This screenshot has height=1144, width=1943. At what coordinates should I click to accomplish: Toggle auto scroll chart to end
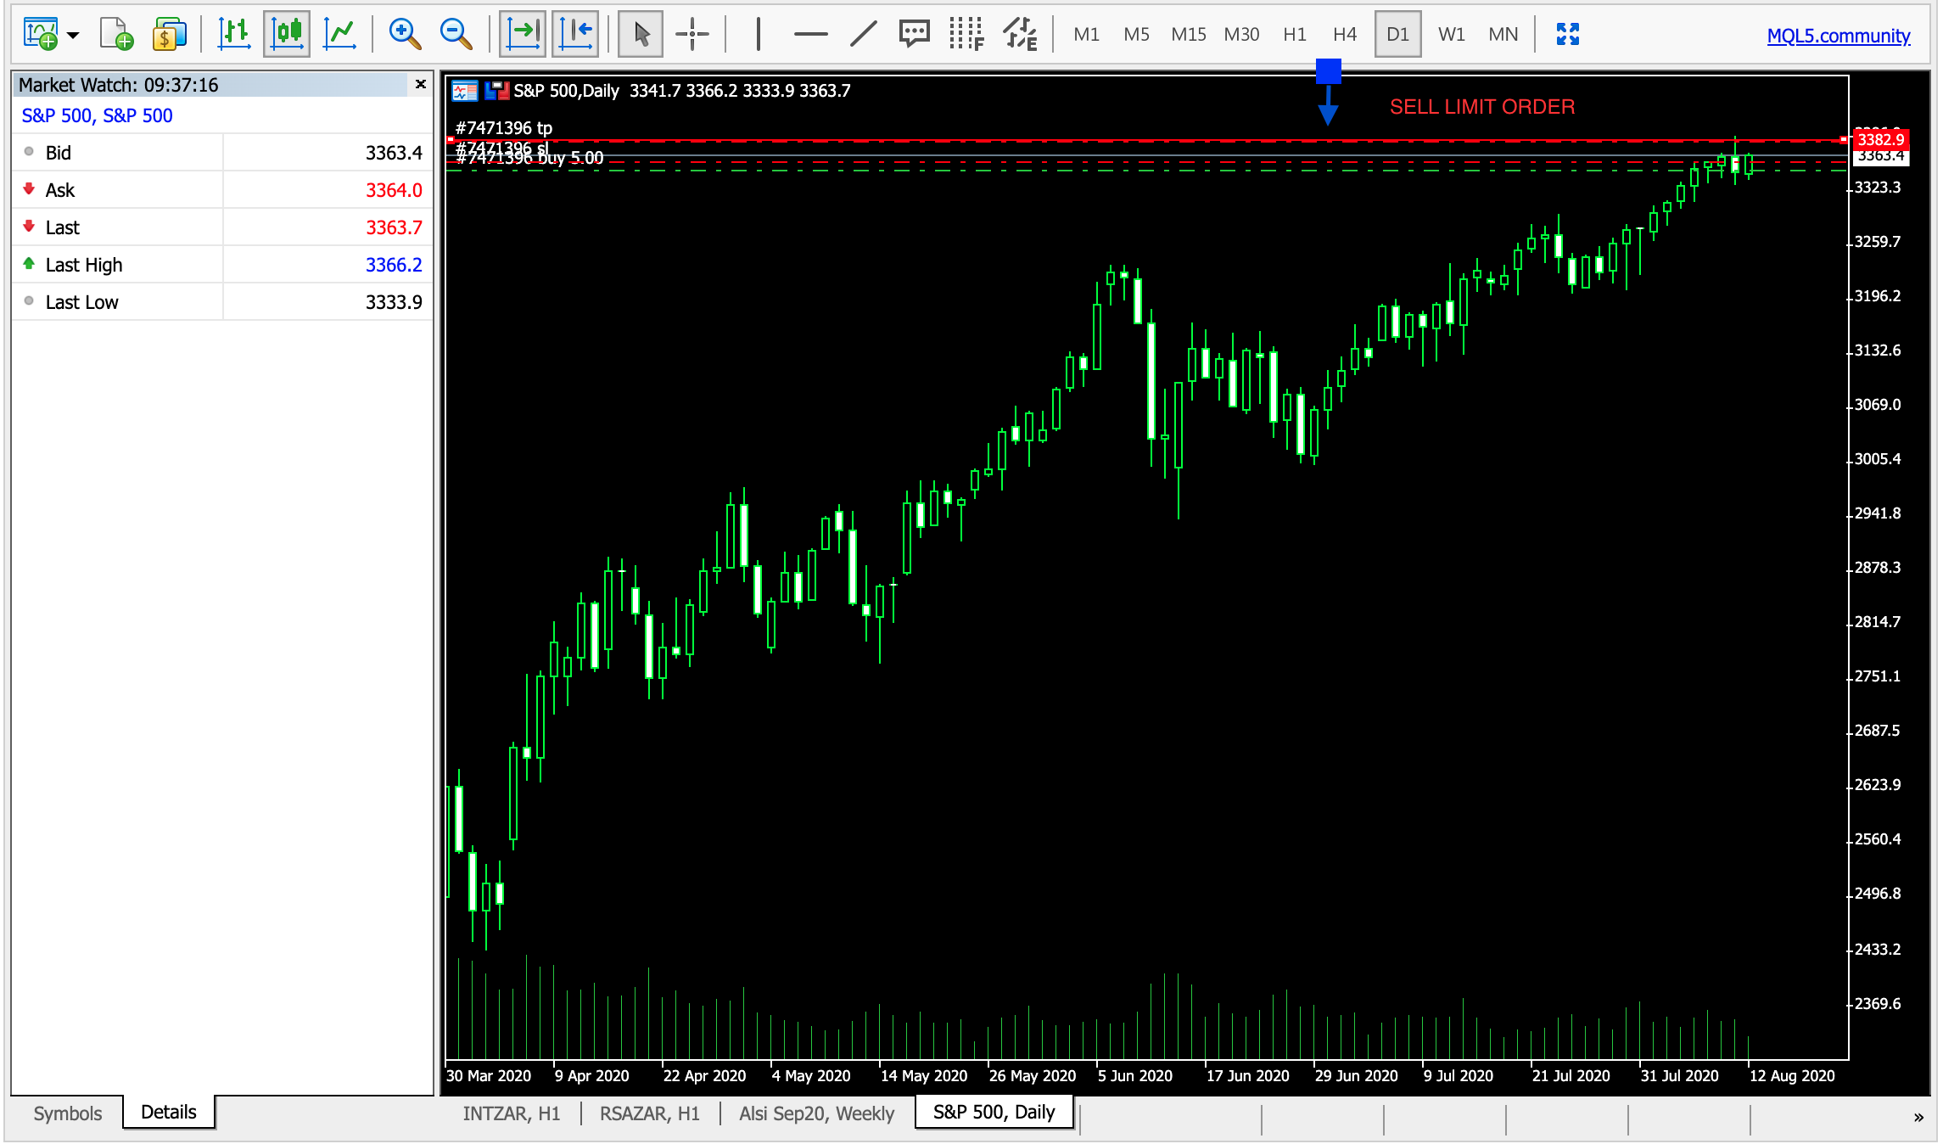point(523,34)
